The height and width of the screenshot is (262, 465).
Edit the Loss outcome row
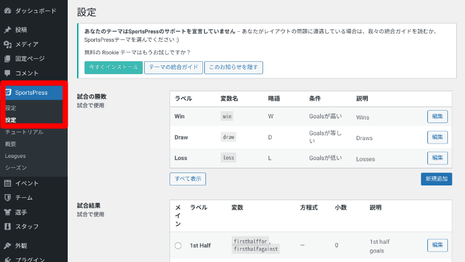[437, 158]
